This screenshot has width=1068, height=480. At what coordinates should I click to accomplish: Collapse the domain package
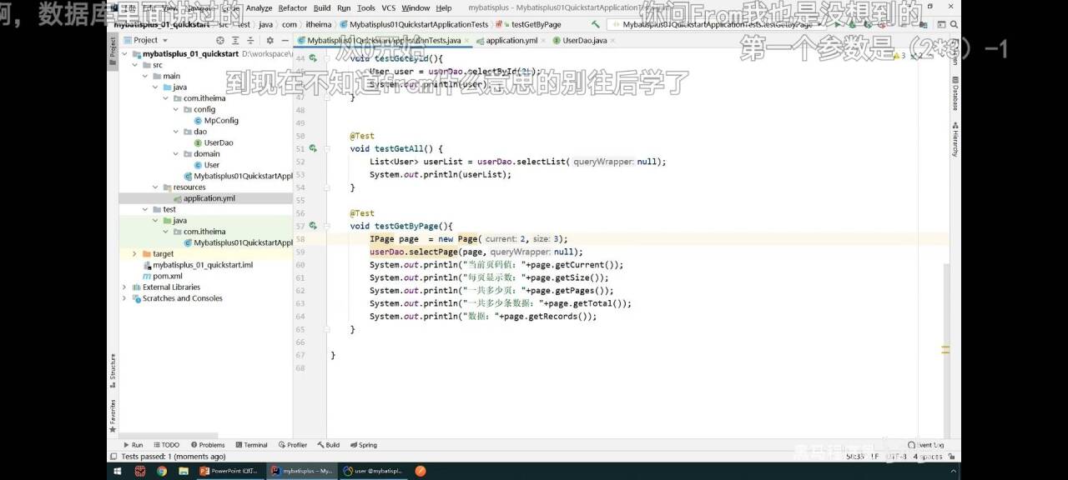pyautogui.click(x=175, y=153)
